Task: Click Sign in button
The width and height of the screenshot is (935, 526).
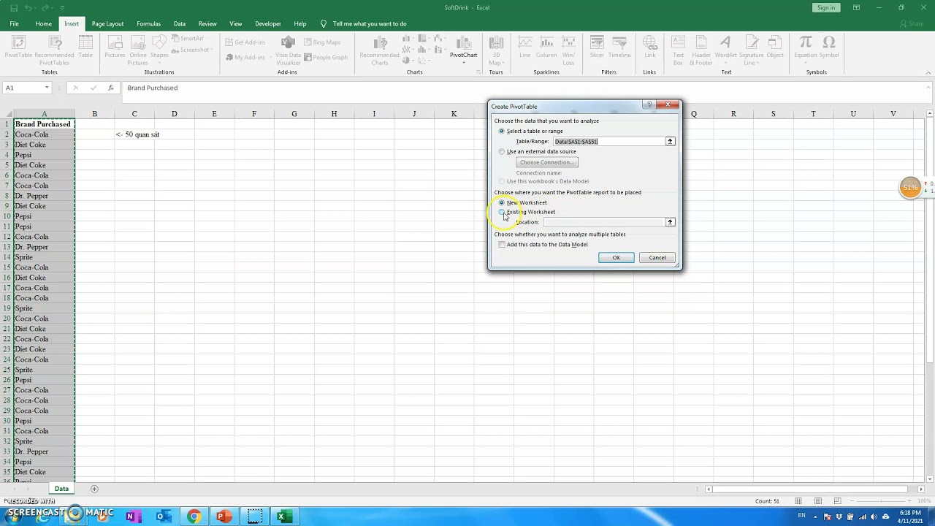Action: tap(826, 7)
